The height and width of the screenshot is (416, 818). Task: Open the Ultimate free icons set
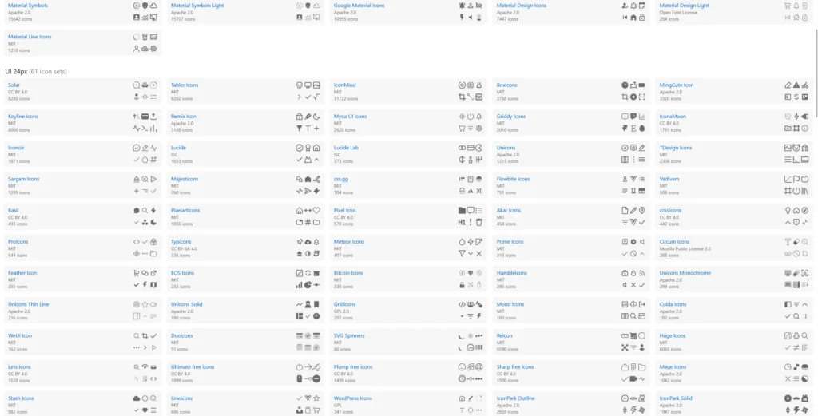pos(193,366)
